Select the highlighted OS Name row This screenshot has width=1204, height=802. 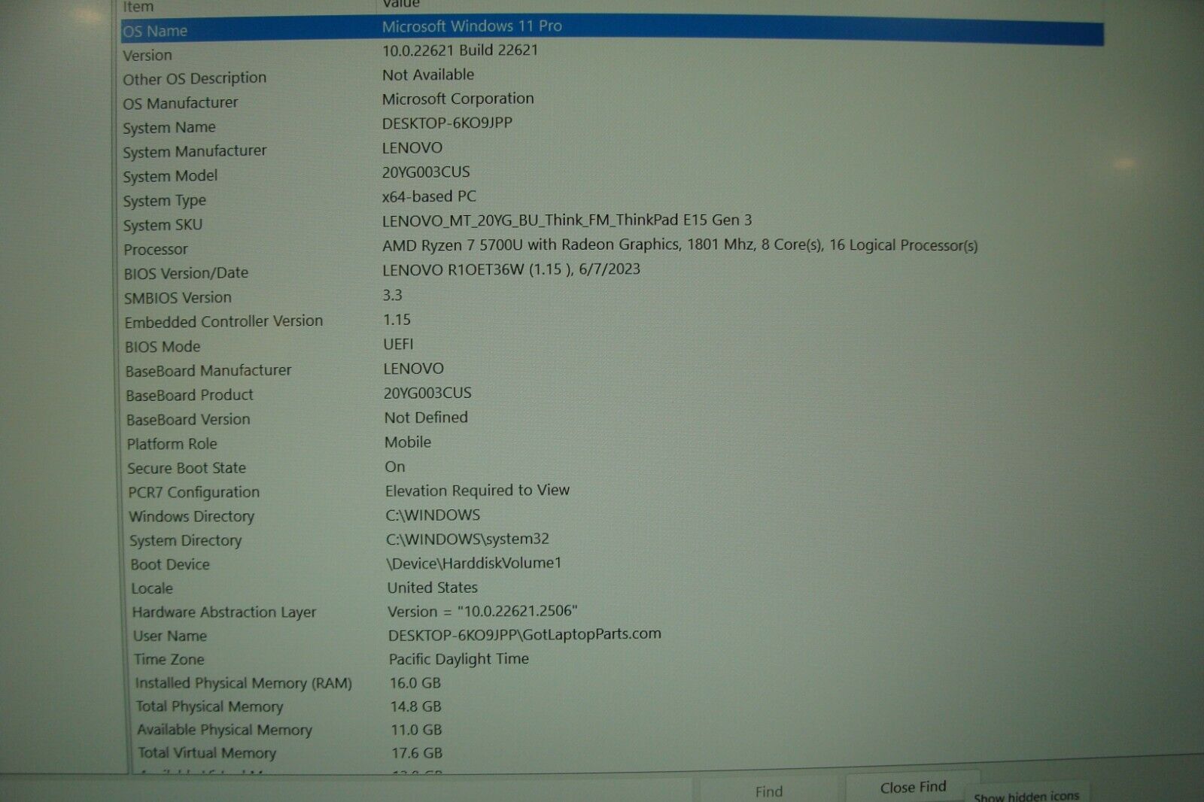pos(612,32)
